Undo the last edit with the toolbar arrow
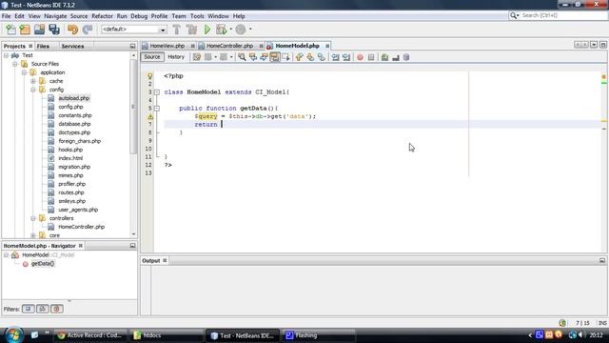This screenshot has width=609, height=343. pos(72,30)
